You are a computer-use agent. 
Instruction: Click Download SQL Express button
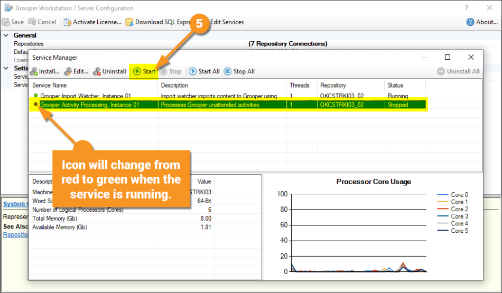[x=159, y=22]
